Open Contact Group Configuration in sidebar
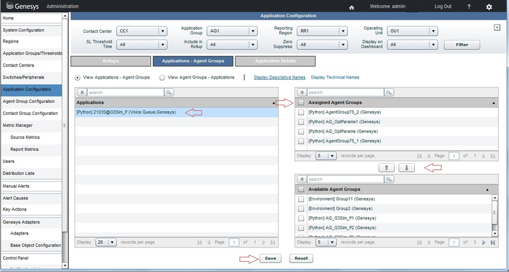 tap(31, 113)
